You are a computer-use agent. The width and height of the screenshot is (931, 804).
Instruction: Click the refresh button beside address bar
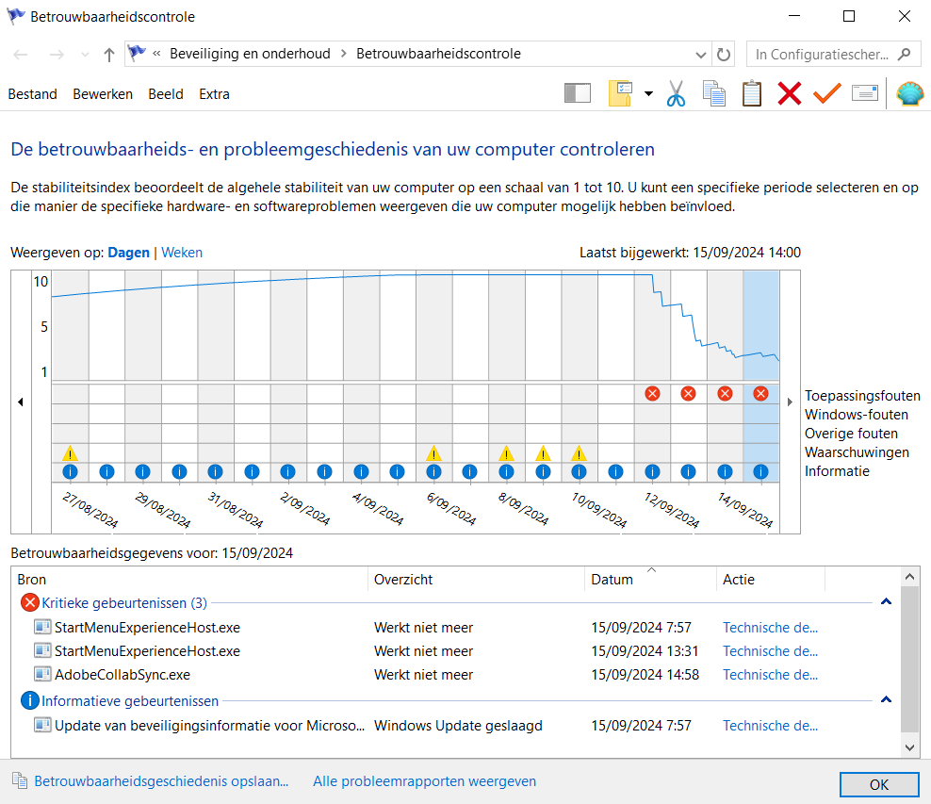coord(723,55)
